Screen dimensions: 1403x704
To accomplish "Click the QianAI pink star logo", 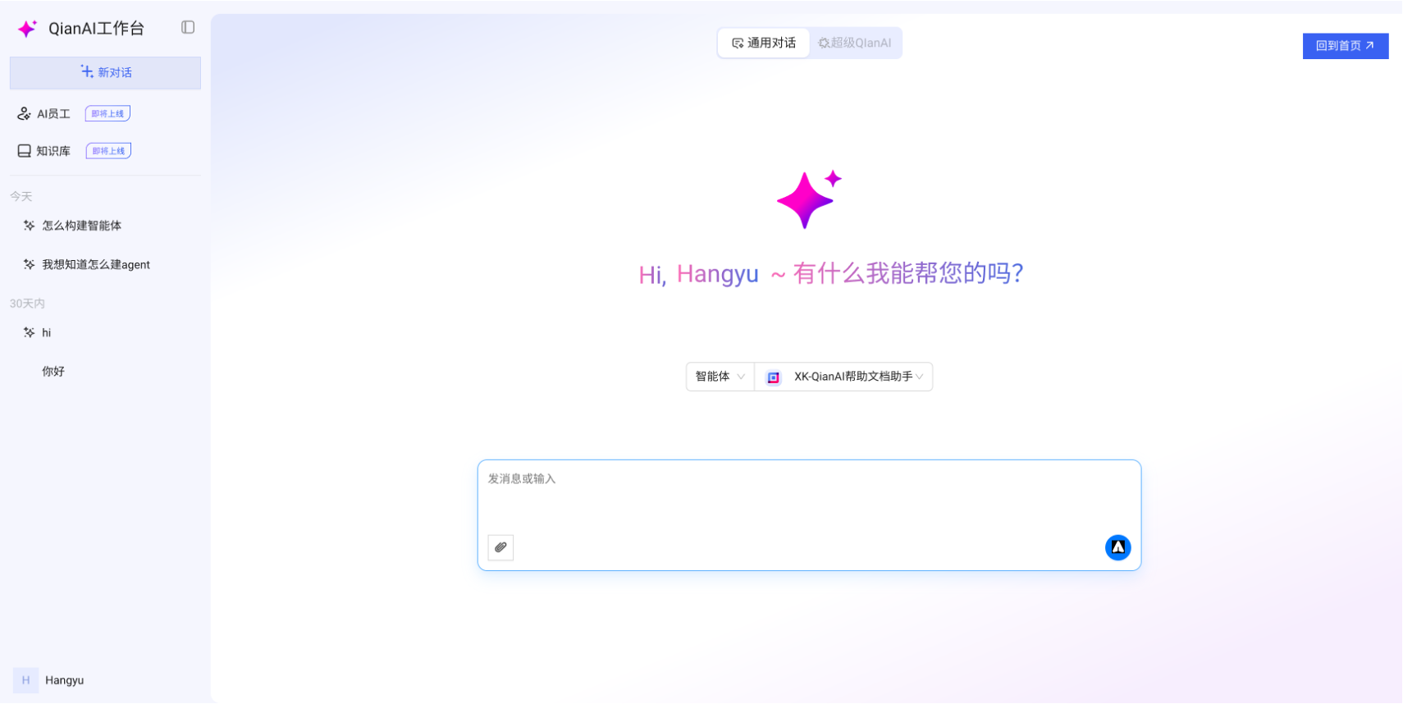I will (x=27, y=29).
